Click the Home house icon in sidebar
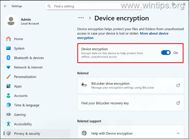Image resolution: width=189 pixels, height=139 pixels. tap(8, 39)
